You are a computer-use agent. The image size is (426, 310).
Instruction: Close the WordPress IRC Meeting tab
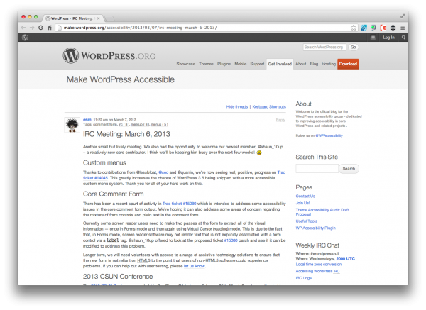pos(99,18)
